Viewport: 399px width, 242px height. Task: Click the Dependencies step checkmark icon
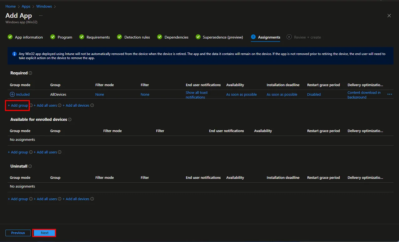tap(160, 37)
